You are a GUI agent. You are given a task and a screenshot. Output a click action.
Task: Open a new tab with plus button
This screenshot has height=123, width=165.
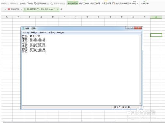coord(61,9)
